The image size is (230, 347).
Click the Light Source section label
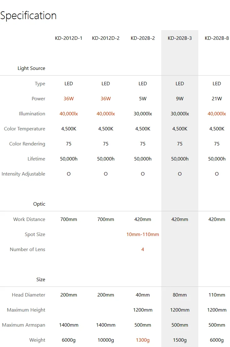31,68
